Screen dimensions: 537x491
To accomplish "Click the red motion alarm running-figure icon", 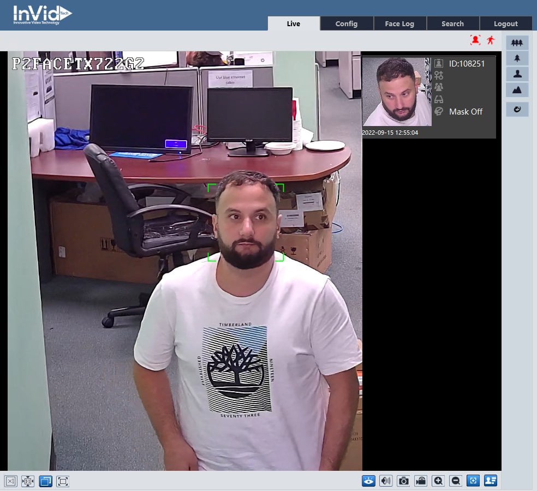I will [491, 40].
